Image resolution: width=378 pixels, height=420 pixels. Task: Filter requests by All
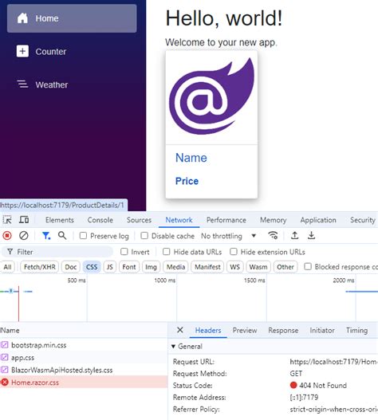click(7, 267)
